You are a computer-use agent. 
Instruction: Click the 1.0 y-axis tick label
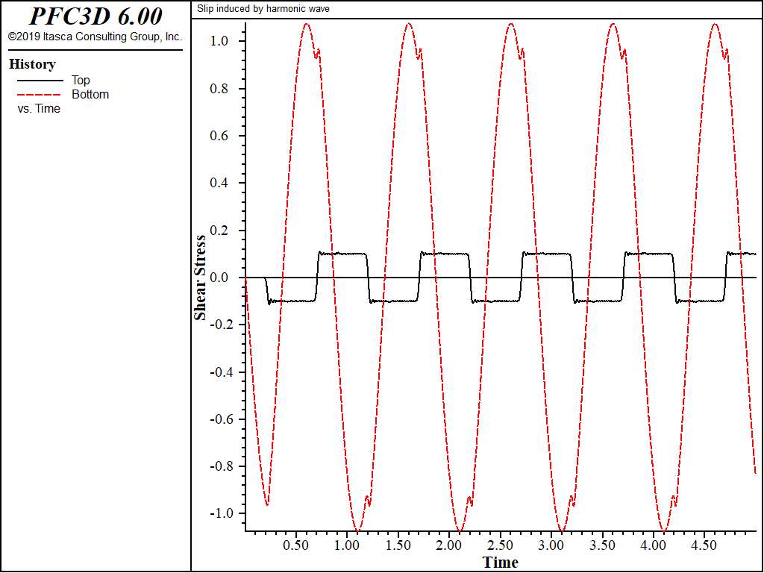219,42
